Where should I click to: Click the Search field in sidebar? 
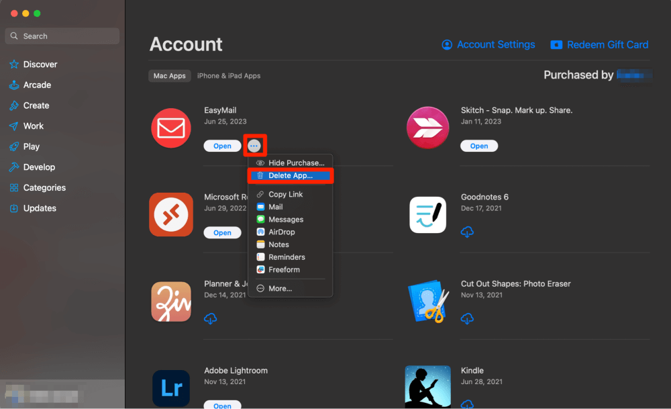(x=62, y=36)
